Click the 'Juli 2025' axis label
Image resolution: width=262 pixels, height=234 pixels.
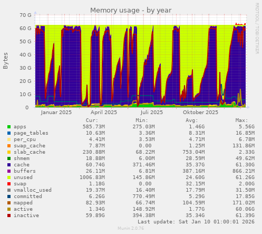point(152,113)
